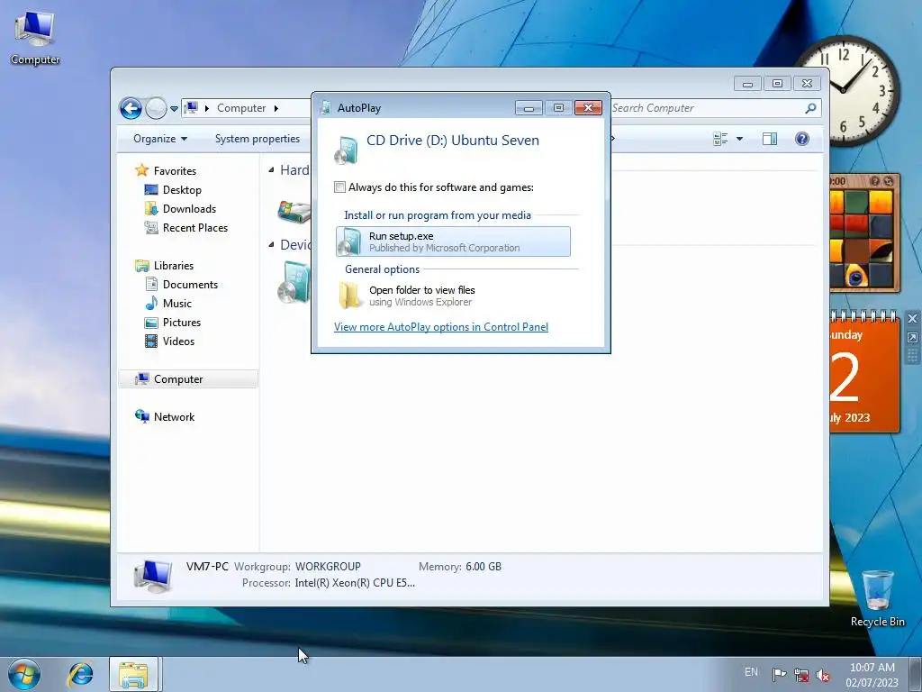The width and height of the screenshot is (922, 692).
Task: Collapse the Hard Disk Drives group
Action: pyautogui.click(x=271, y=170)
